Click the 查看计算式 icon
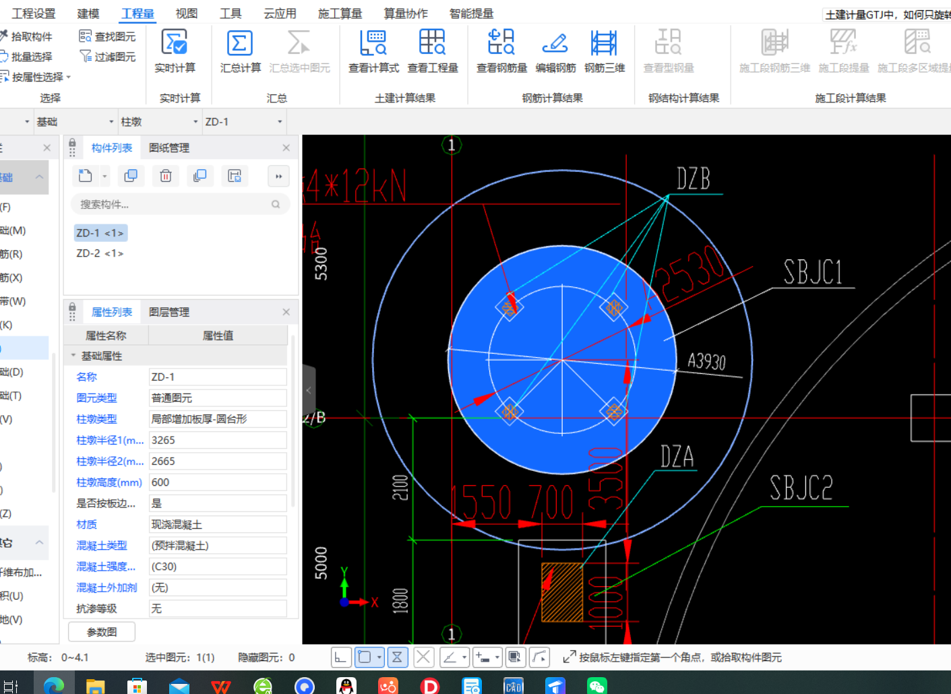Image resolution: width=951 pixels, height=694 pixels. [373, 44]
